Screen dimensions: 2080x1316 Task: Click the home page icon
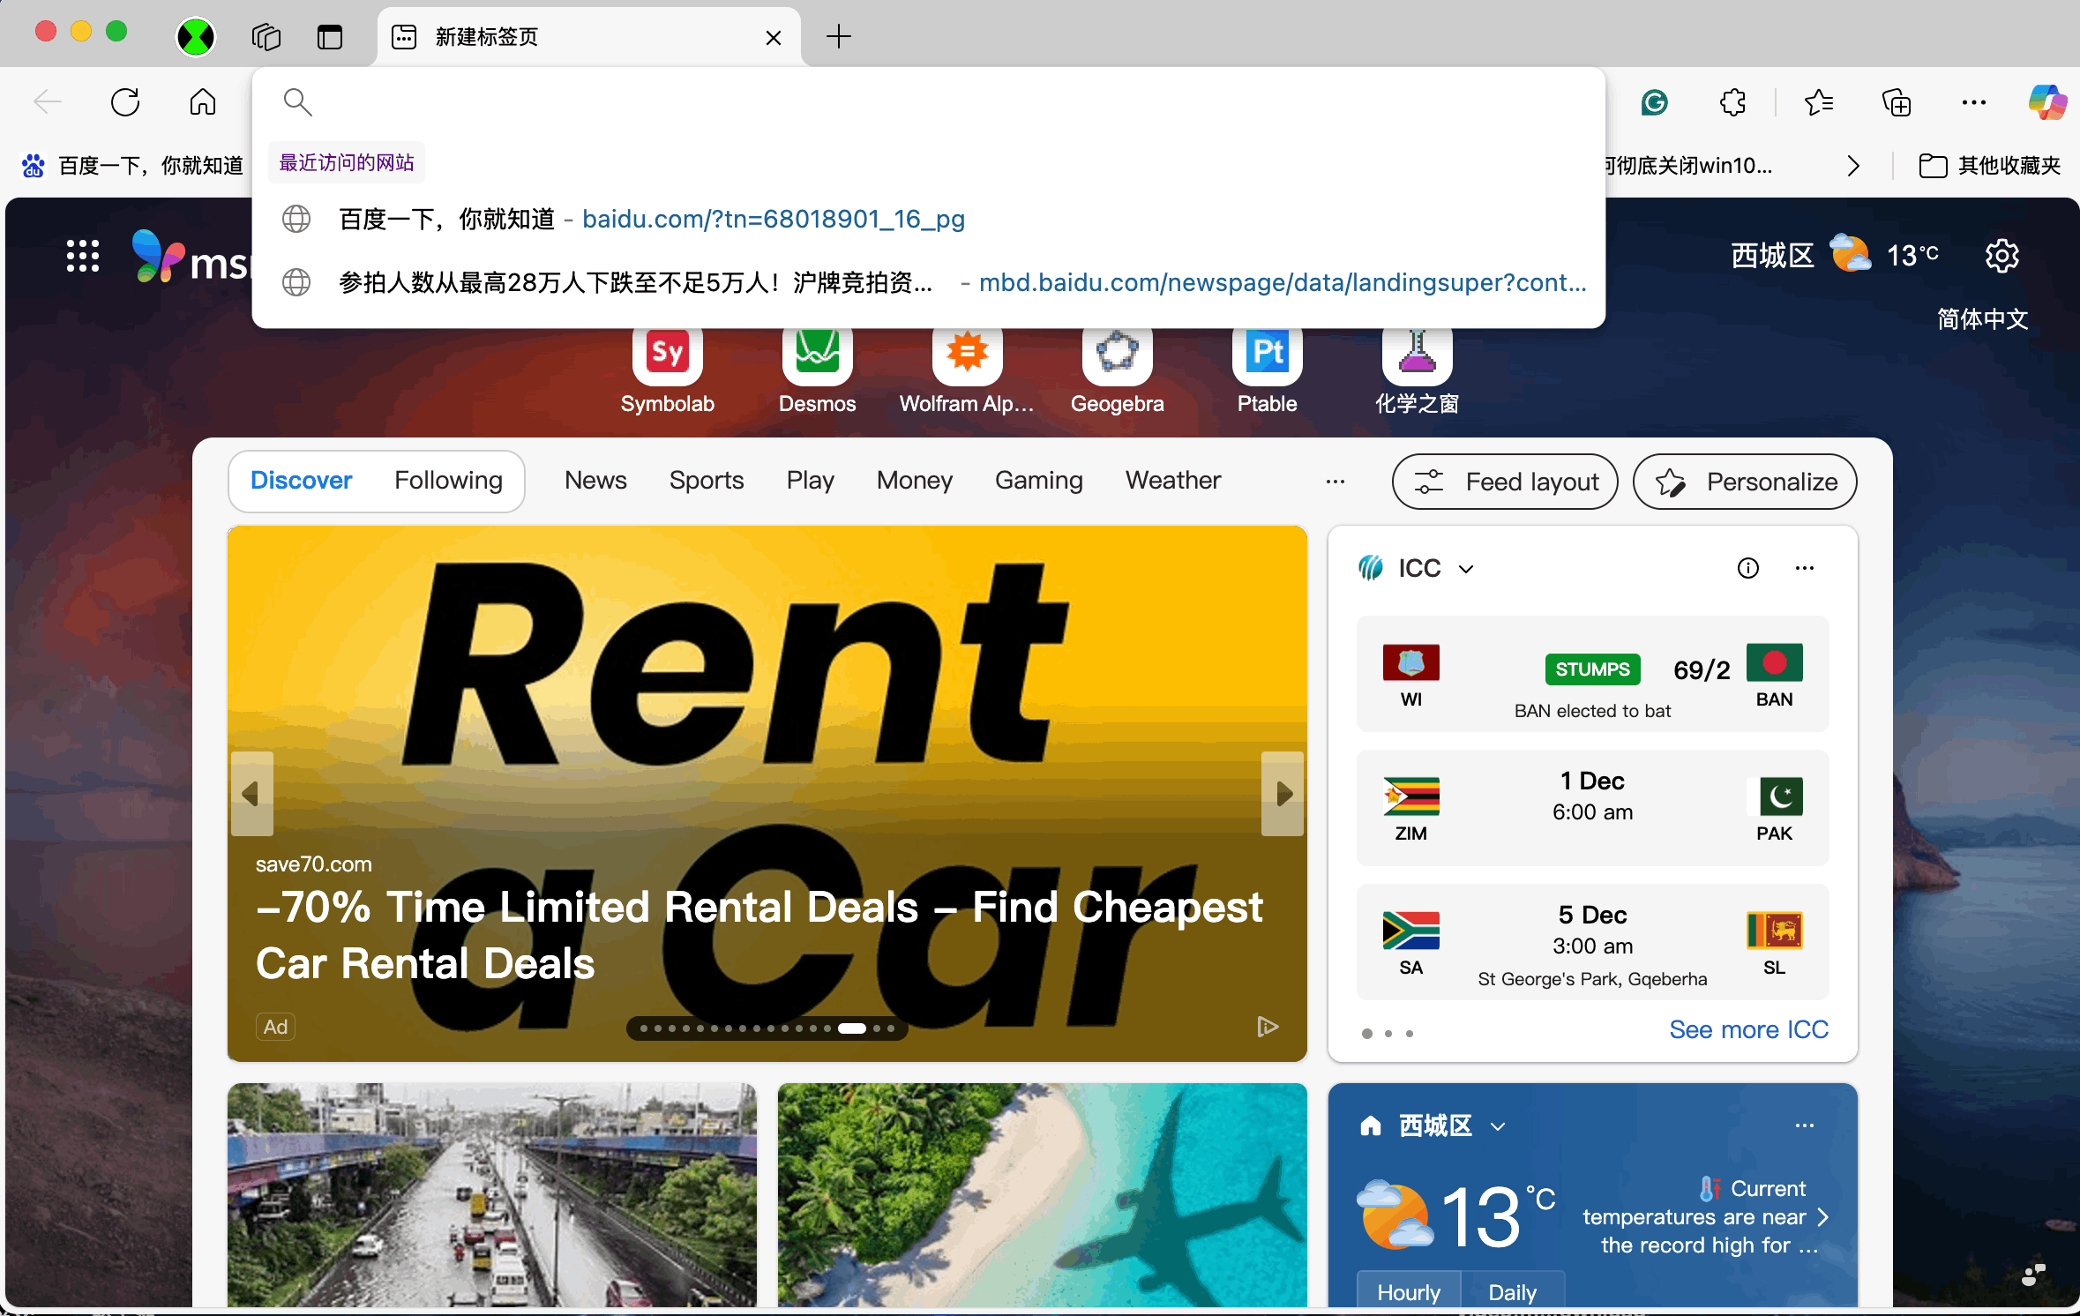pos(202,102)
